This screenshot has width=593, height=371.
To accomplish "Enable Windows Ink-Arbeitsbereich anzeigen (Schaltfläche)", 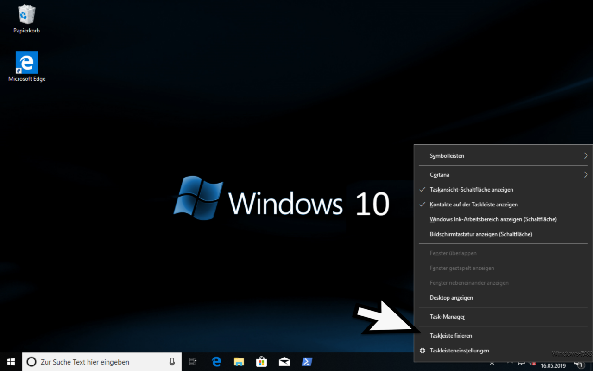I will click(x=503, y=219).
